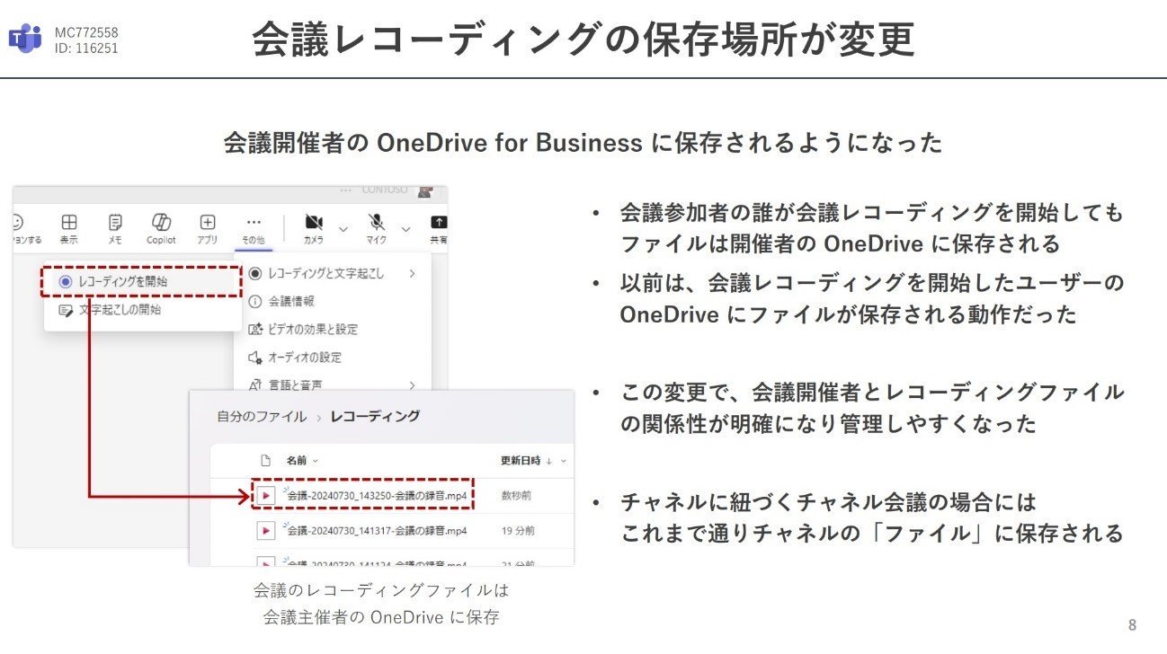Unmute the マイク microphone
This screenshot has height=654, width=1167.
click(377, 228)
